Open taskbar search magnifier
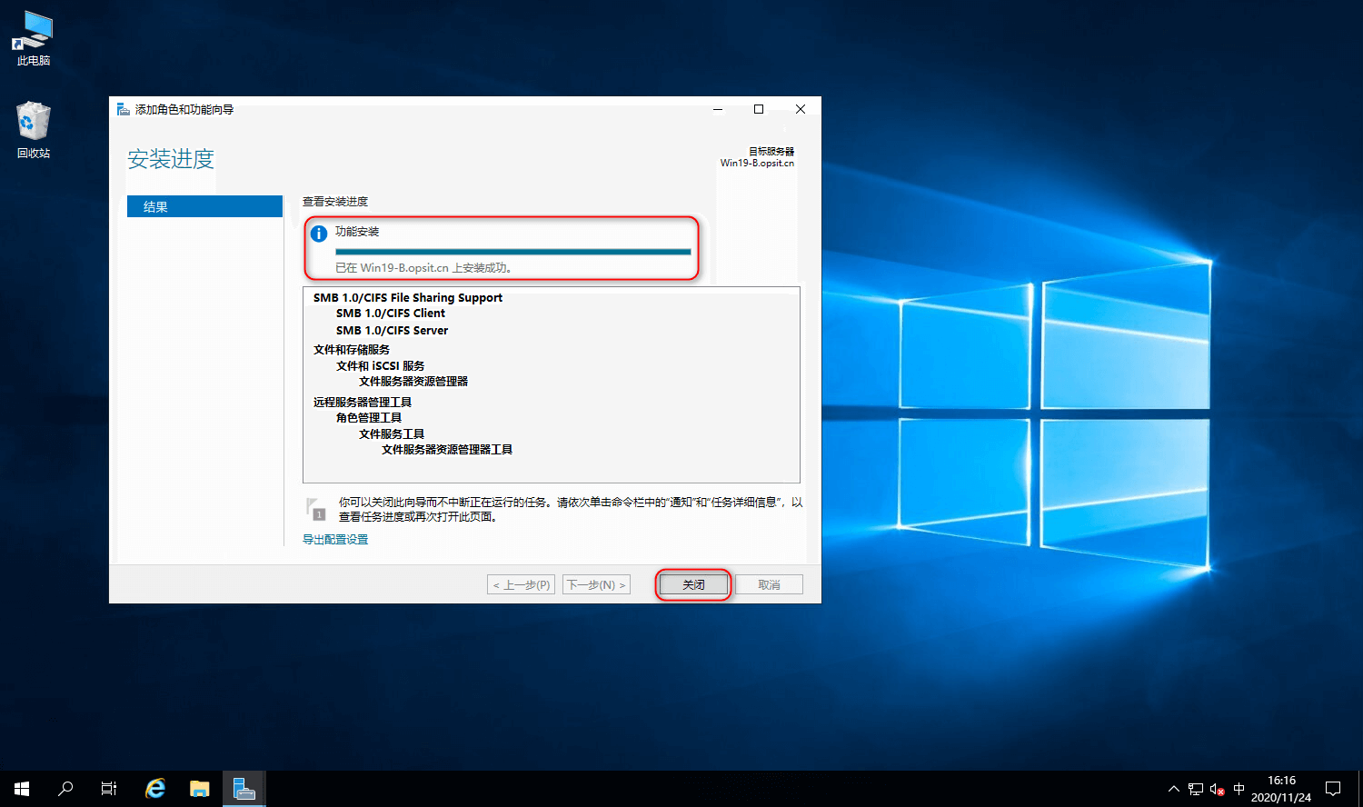The width and height of the screenshot is (1363, 807). point(65,789)
